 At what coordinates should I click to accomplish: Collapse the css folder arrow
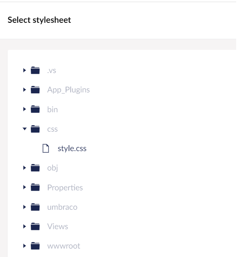pyautogui.click(x=24, y=129)
